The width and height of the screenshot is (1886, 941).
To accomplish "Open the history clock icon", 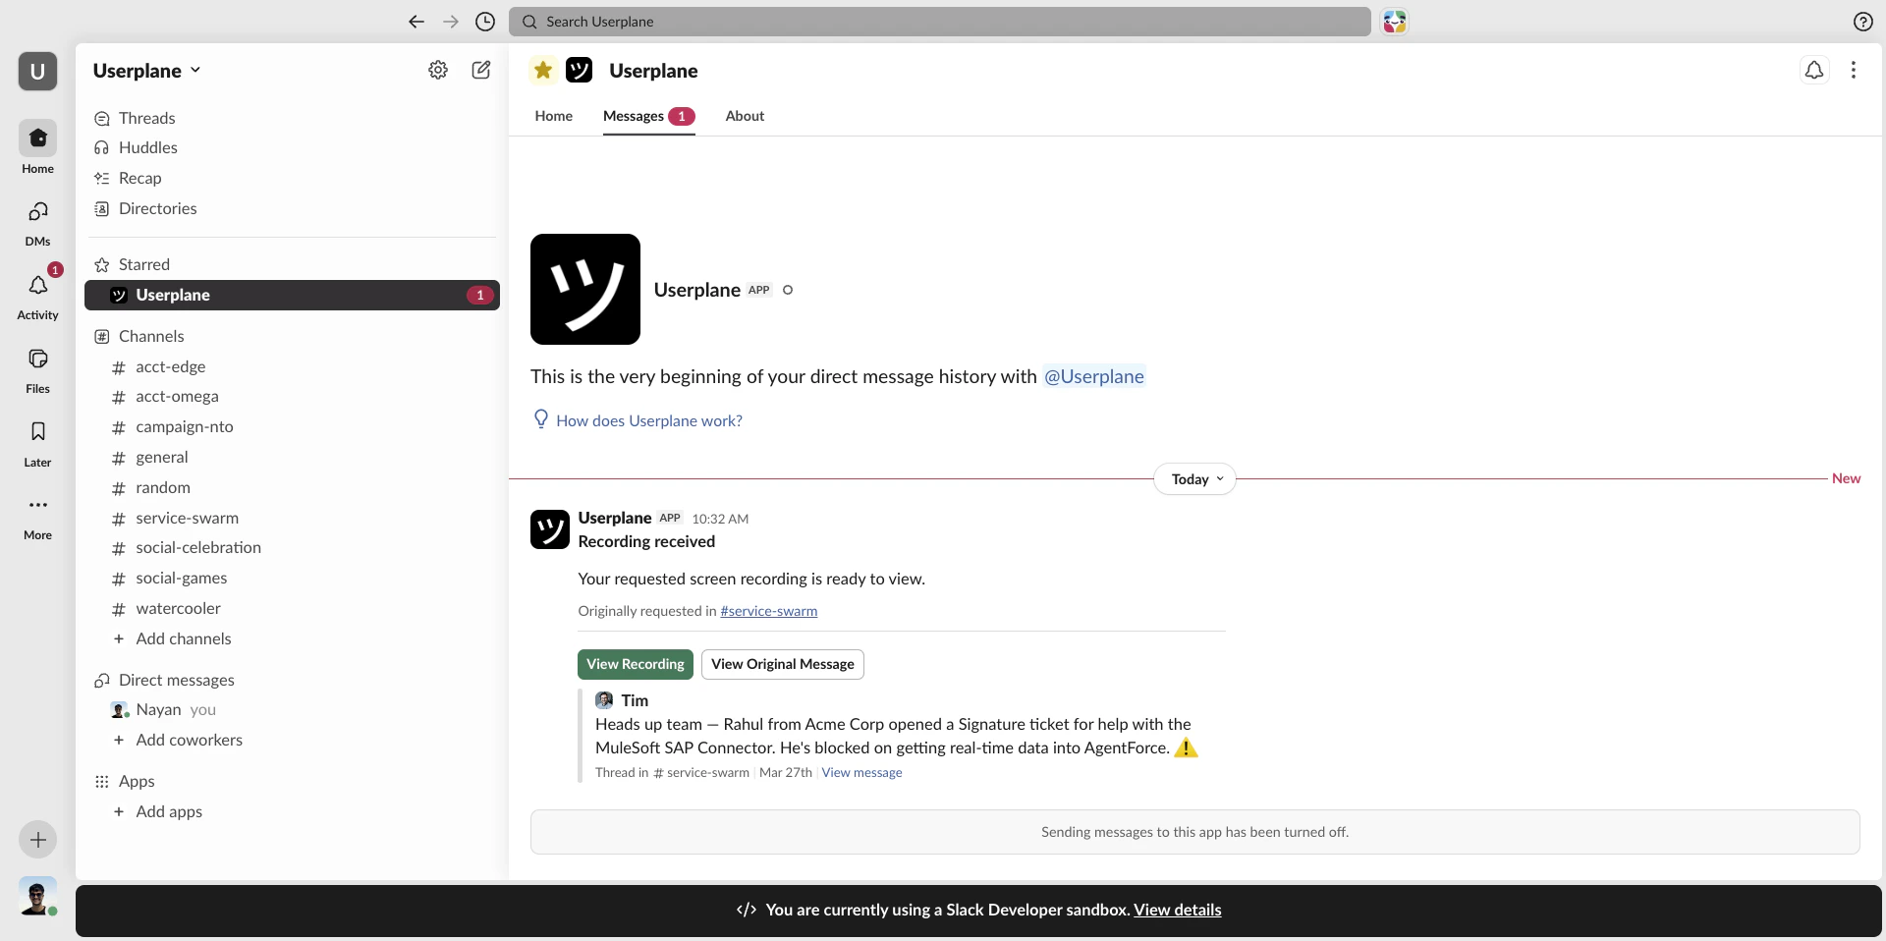I will [x=485, y=22].
